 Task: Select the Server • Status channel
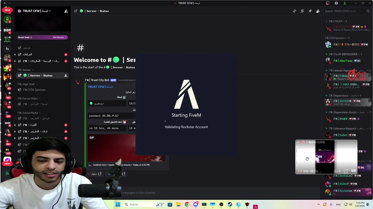(x=42, y=75)
